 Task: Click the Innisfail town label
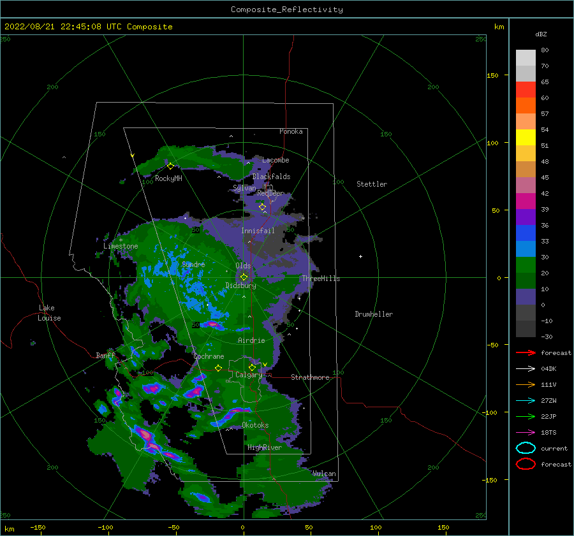pyautogui.click(x=258, y=231)
